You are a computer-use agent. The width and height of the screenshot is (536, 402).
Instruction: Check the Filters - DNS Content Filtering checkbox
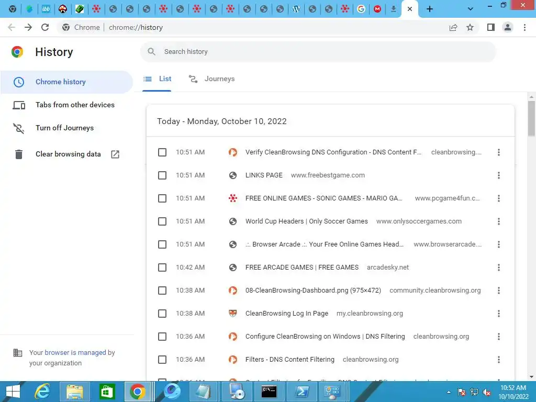point(162,360)
